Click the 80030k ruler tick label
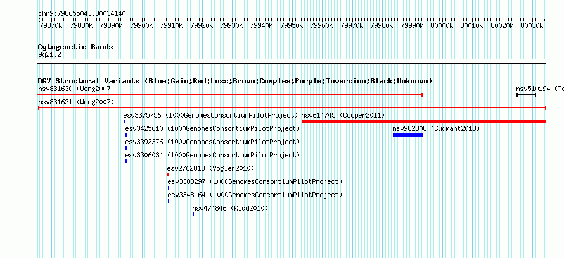564x258 pixels. pos(532,25)
